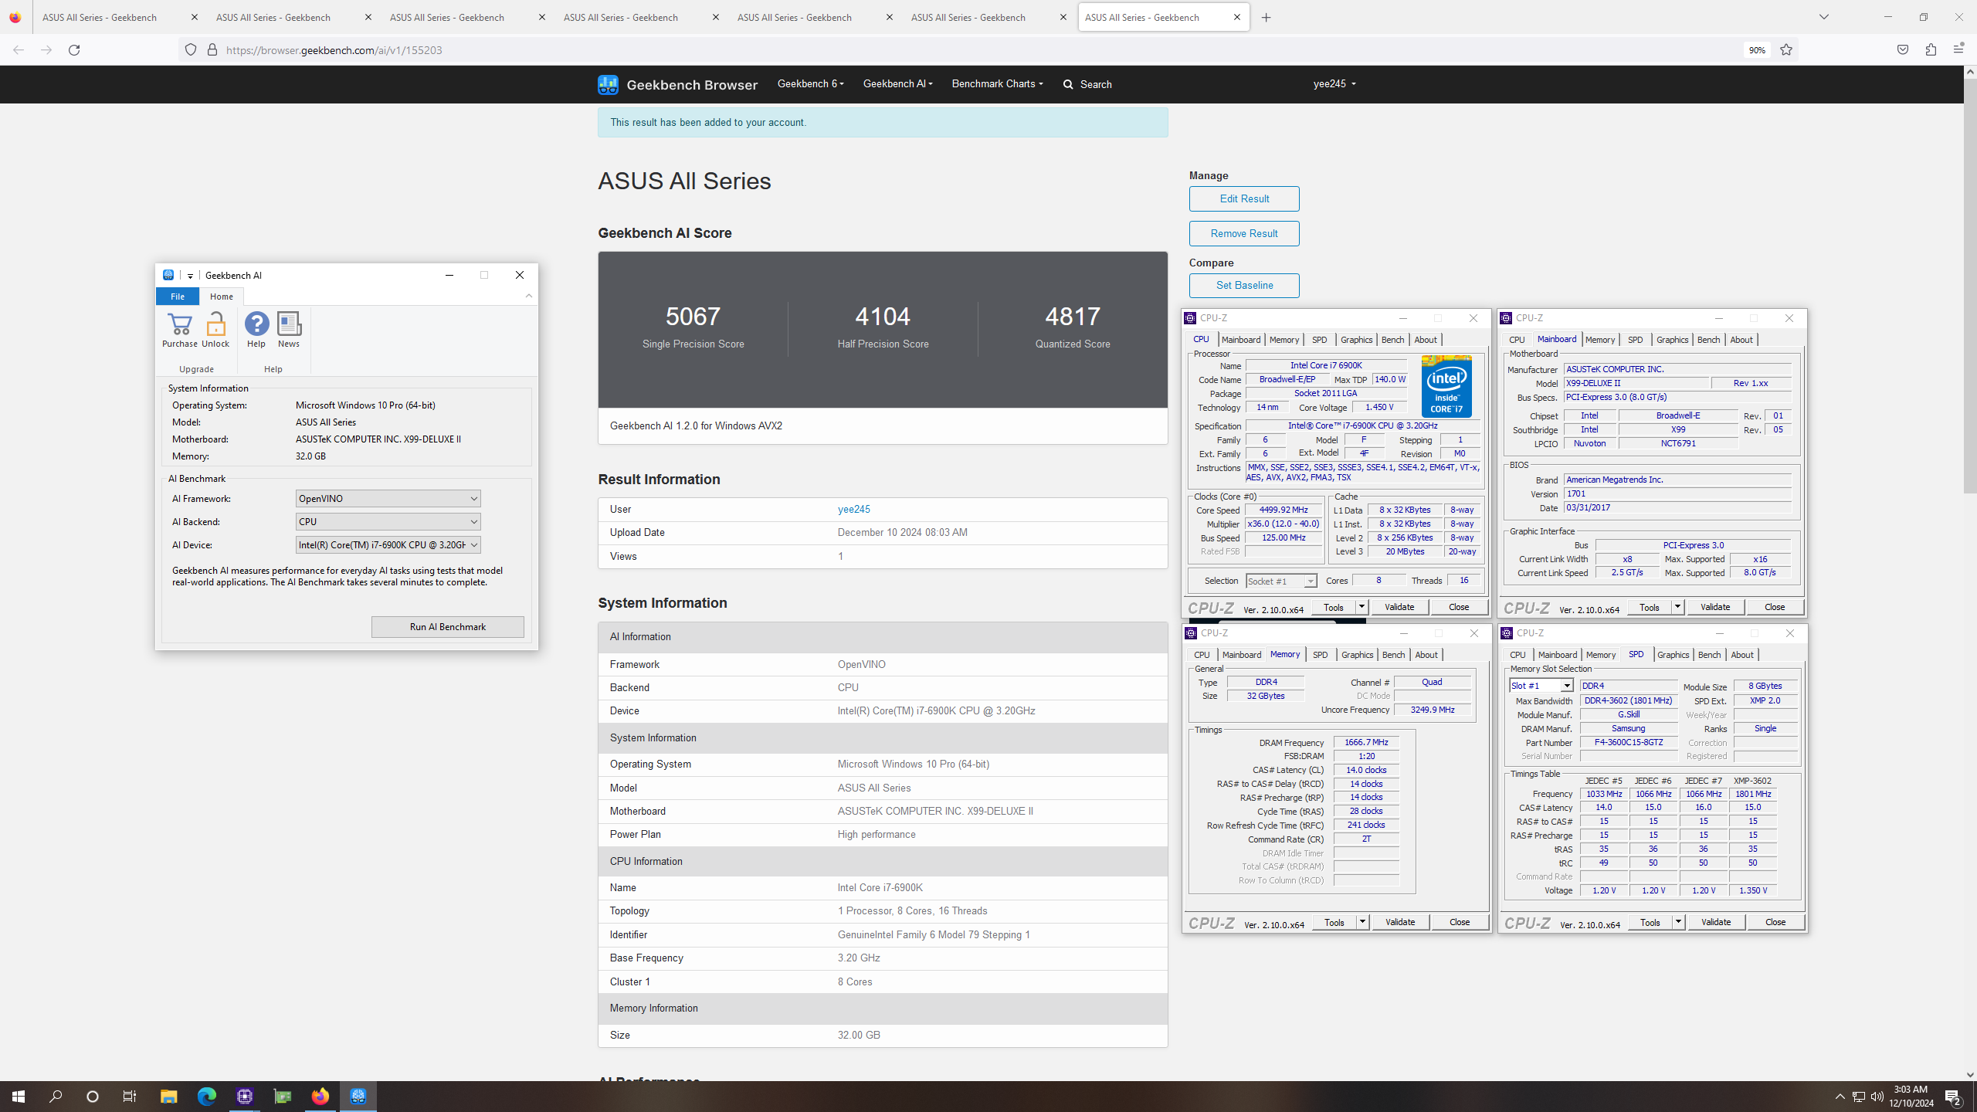Screen dimensions: 1977x1112
Task: Select Mainboard tab in the CPU-Z CPU window
Action: [x=1240, y=340]
